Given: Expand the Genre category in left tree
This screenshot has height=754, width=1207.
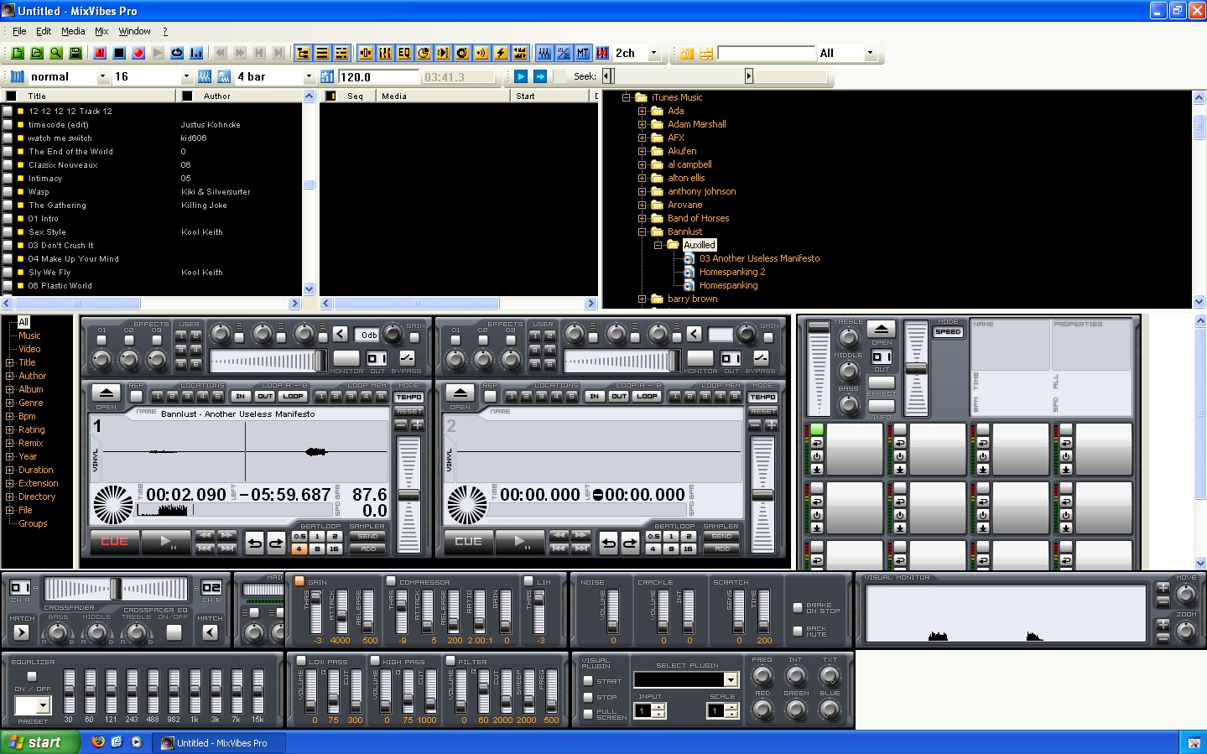Looking at the screenshot, I should (x=9, y=403).
